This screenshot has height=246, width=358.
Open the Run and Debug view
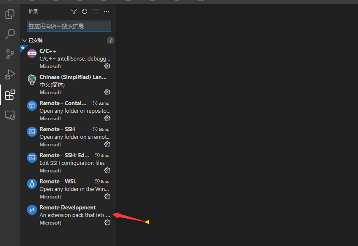9,74
